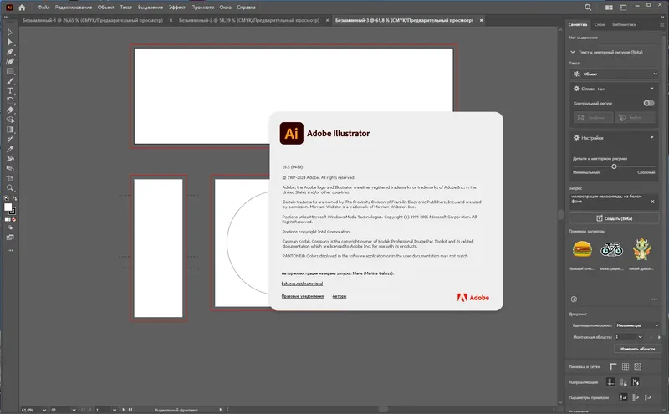Choose the burger sample prompt thumbnail
The image size is (669, 414).
click(x=582, y=249)
